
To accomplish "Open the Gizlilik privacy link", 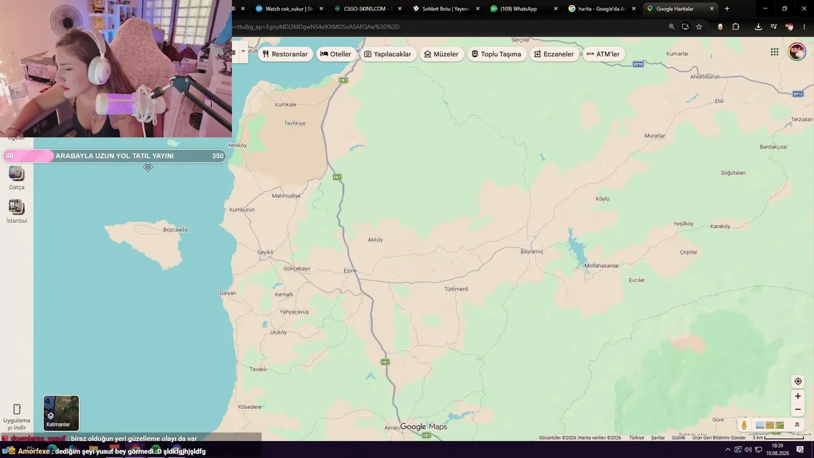I will (679, 438).
